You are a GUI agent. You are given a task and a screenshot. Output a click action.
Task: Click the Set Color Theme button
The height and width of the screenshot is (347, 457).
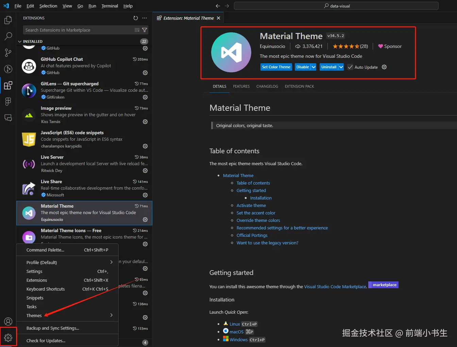(x=276, y=67)
